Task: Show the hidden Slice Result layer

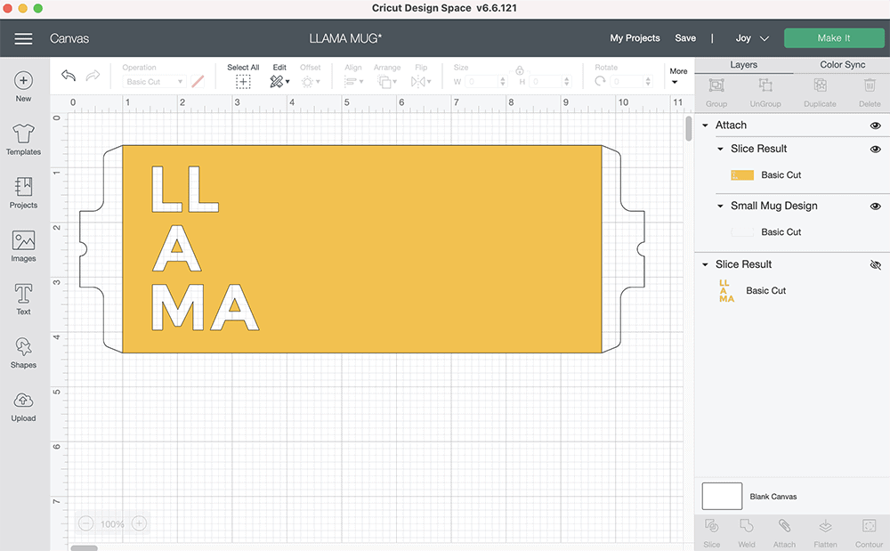Action: (875, 264)
